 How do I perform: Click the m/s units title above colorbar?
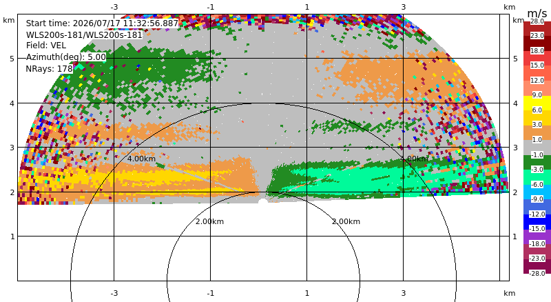pyautogui.click(x=537, y=13)
